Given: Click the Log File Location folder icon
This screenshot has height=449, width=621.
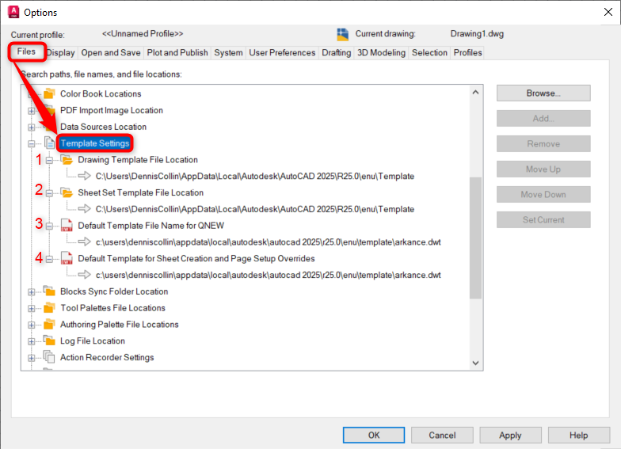Looking at the screenshot, I should pos(49,341).
